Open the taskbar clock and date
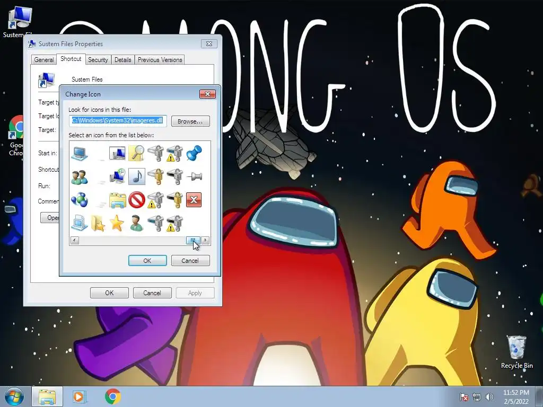Screen dimensions: 543x407 pos(516,397)
